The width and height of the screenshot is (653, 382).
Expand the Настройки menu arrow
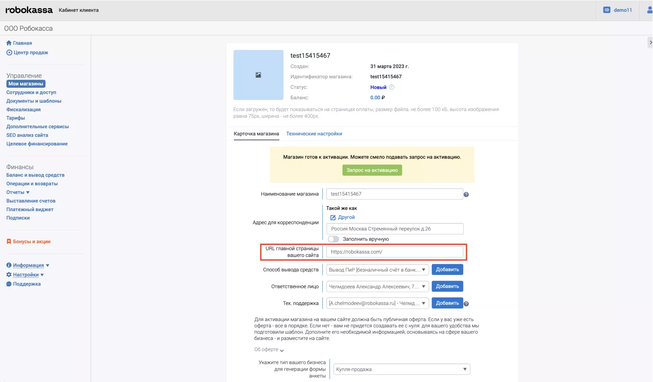click(42, 275)
